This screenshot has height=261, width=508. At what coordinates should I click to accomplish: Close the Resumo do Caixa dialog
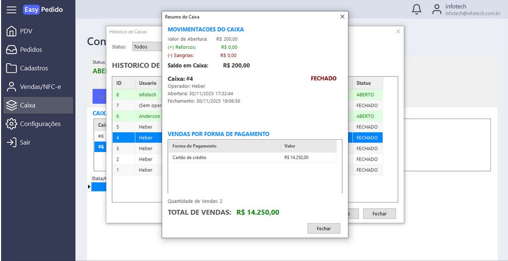342,17
